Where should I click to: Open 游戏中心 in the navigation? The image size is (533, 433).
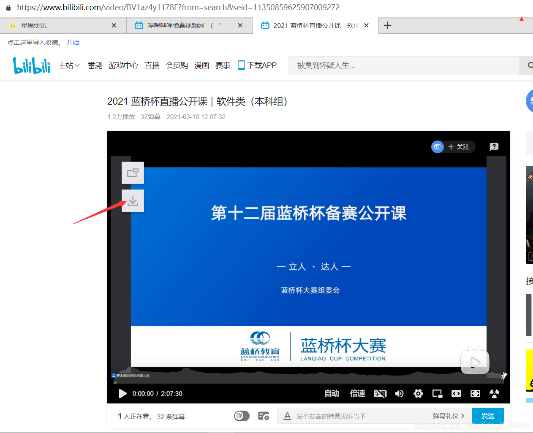click(x=123, y=65)
